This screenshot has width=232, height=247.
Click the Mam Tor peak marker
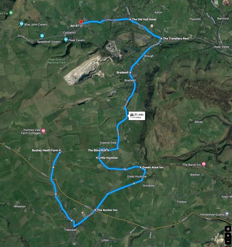(x=11, y=12)
